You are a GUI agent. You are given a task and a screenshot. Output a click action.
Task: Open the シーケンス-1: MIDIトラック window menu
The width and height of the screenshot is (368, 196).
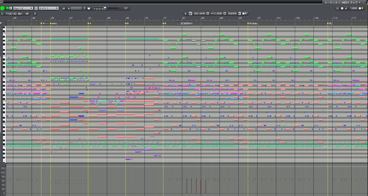pos(343,2)
